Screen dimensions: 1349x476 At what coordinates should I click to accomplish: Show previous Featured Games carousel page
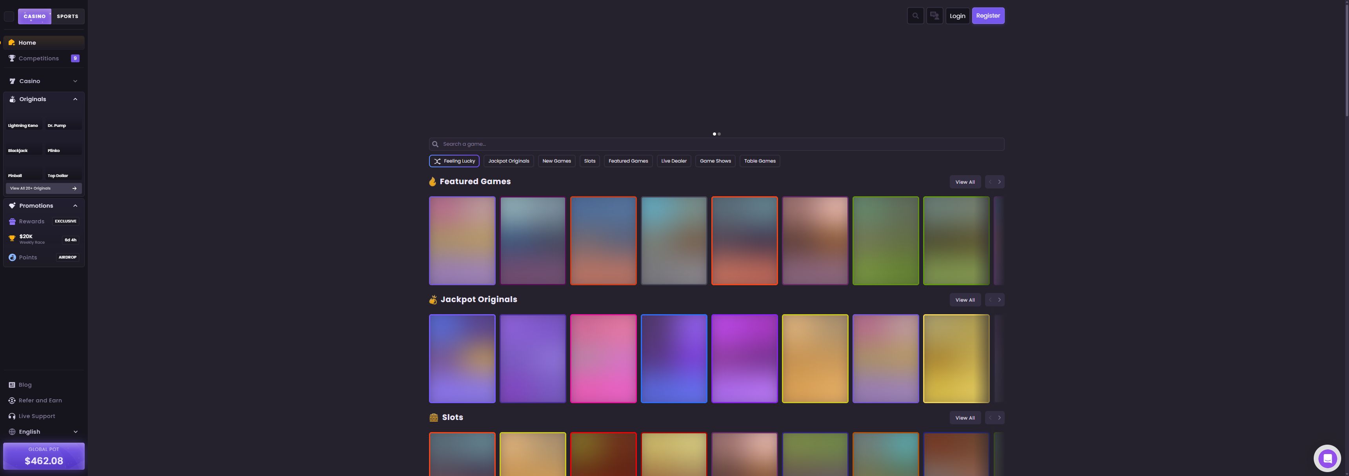990,182
